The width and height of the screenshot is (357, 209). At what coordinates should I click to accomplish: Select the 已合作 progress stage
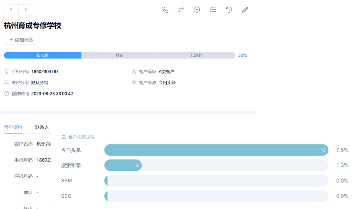pos(197,55)
